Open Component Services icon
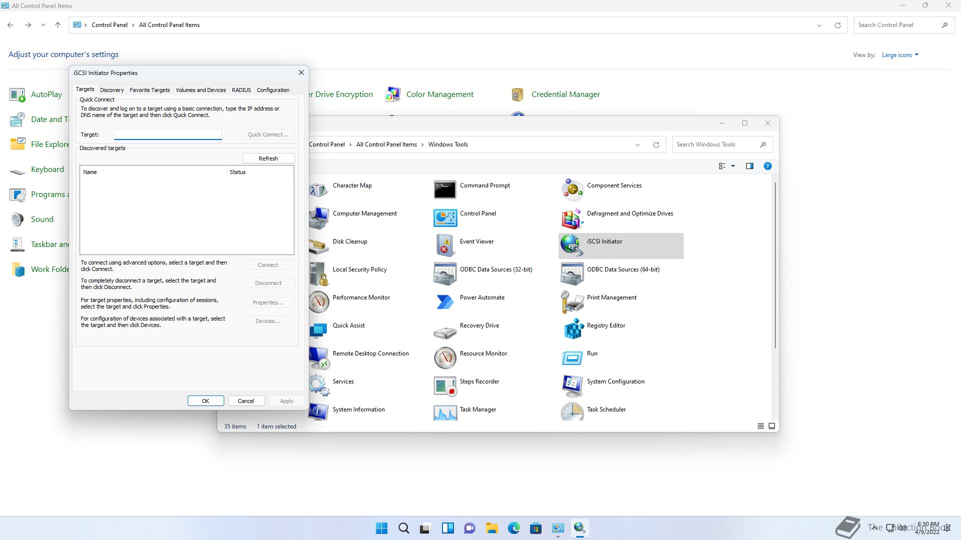The height and width of the screenshot is (540, 961). click(x=572, y=189)
